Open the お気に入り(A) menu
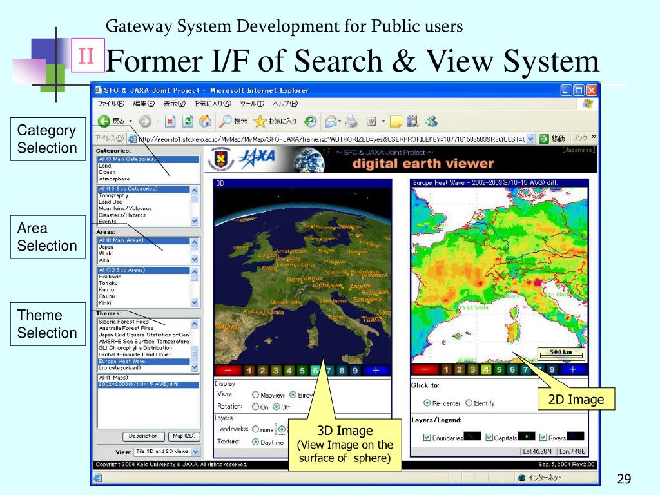Viewport: 660px width, 495px height. pos(213,104)
